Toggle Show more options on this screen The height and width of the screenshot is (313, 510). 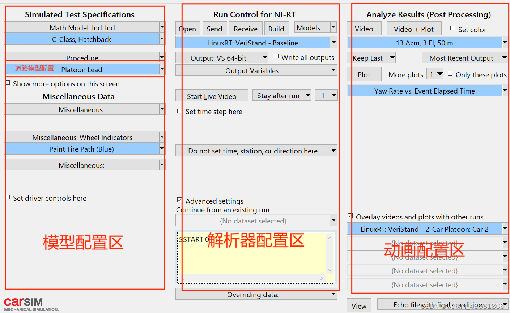[x=8, y=83]
